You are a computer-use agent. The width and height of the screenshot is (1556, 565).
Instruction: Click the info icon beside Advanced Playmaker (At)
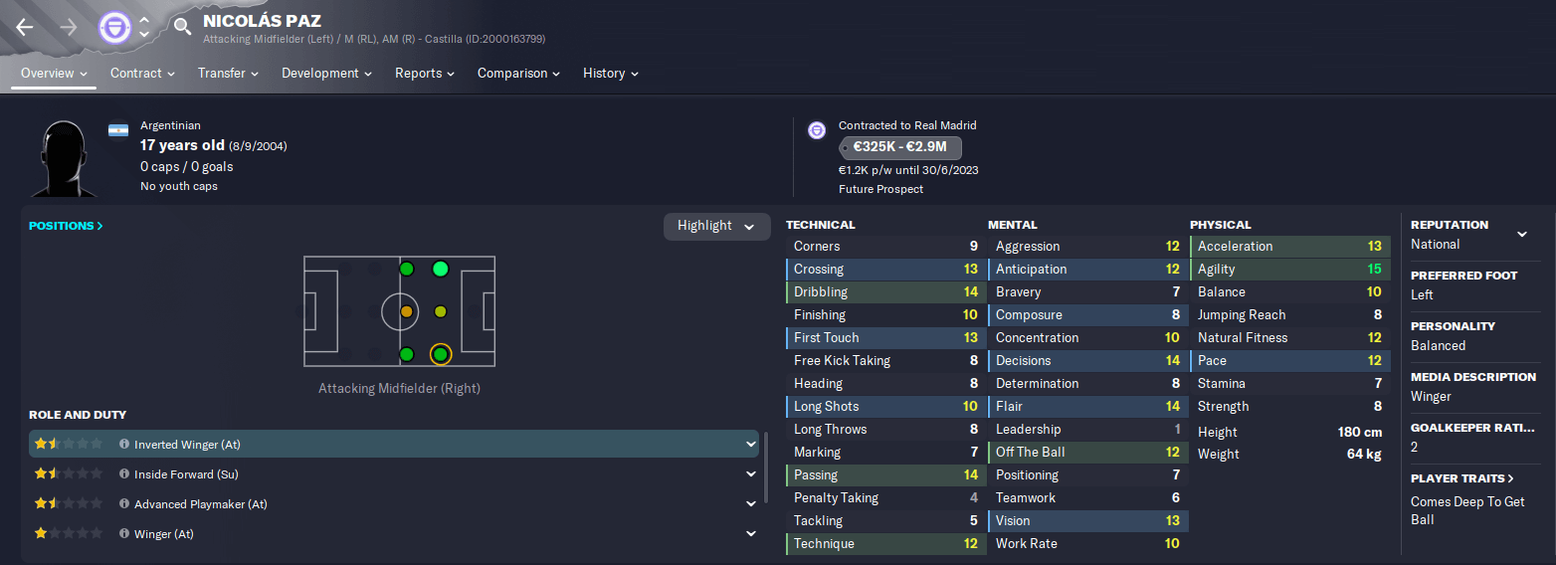[124, 504]
